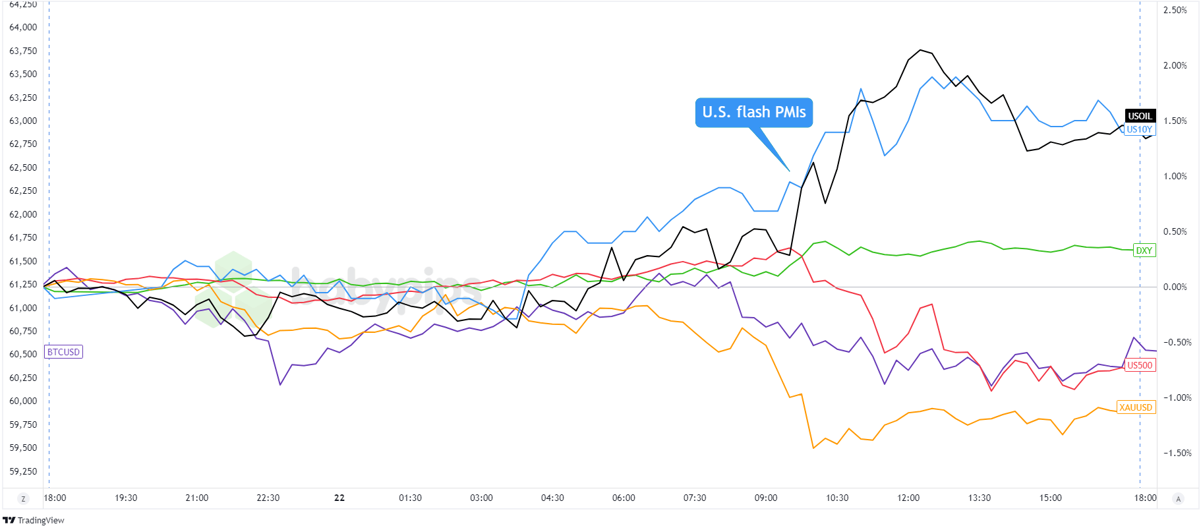Click the 09:00 time axis label
The height and width of the screenshot is (526, 1201).
[x=766, y=498]
